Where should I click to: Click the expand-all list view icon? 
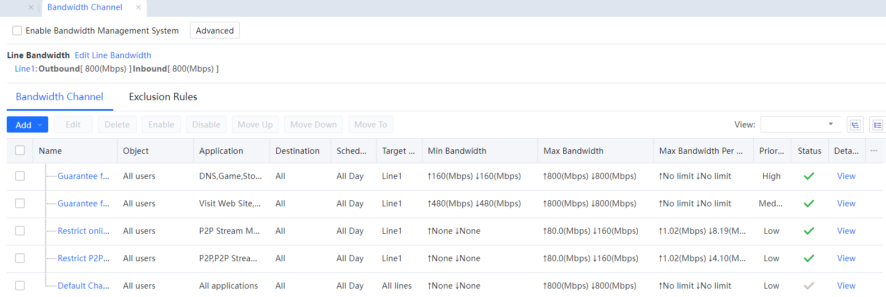click(x=877, y=125)
